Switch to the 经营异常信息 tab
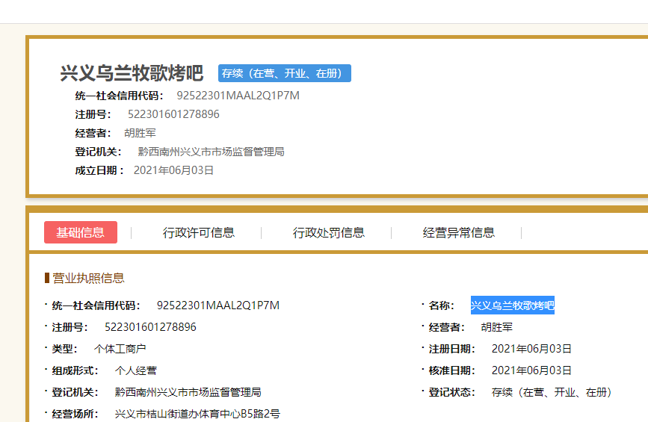Image resolution: width=648 pixels, height=422 pixels. 459,232
